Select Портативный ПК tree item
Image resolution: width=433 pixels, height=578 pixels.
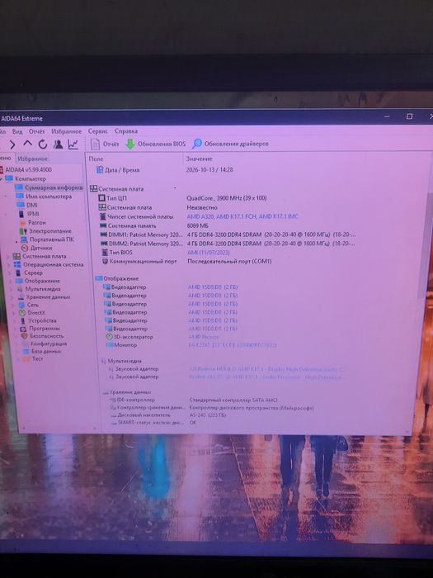pos(51,239)
